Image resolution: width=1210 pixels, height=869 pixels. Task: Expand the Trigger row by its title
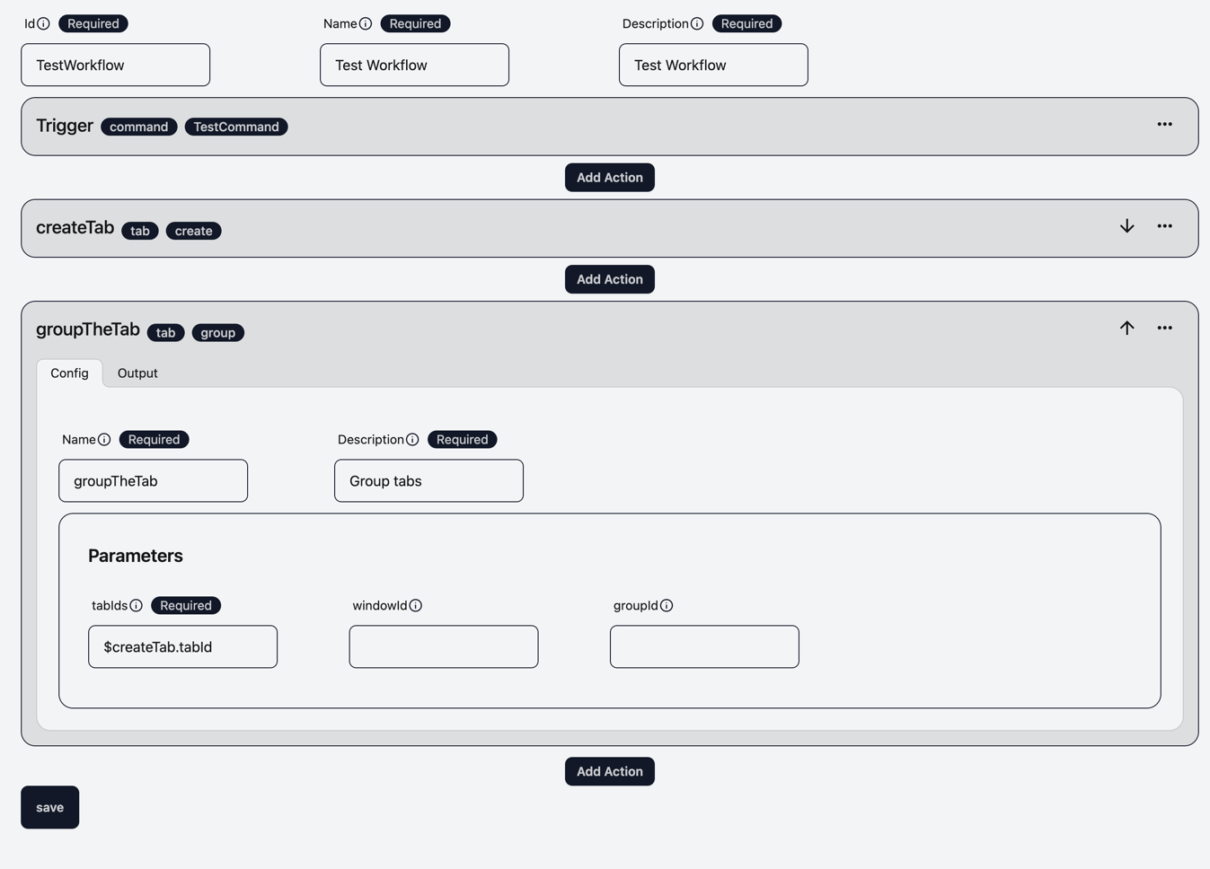tap(65, 126)
